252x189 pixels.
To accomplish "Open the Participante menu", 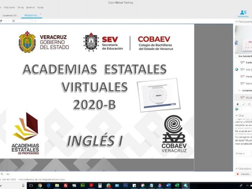I will 9,7.
